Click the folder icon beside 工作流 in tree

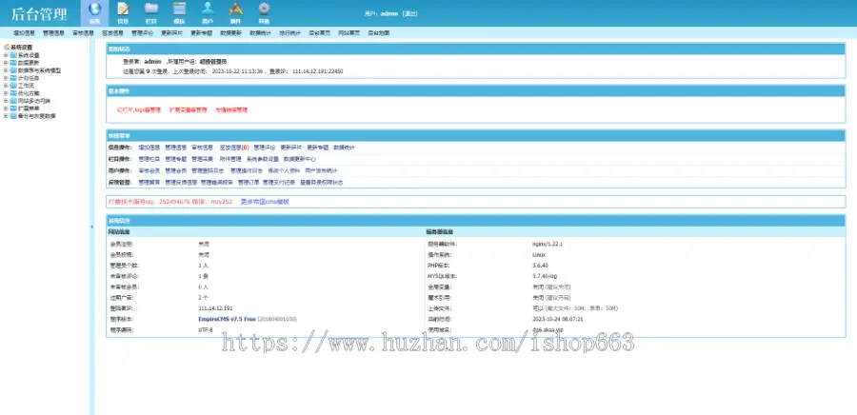tap(13, 86)
